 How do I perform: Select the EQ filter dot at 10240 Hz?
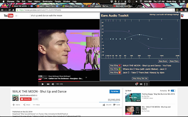coord(162,39)
